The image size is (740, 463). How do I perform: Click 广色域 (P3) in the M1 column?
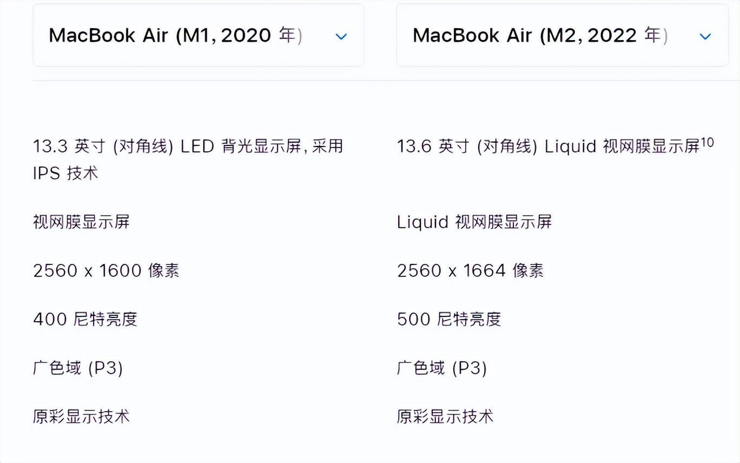click(x=78, y=368)
